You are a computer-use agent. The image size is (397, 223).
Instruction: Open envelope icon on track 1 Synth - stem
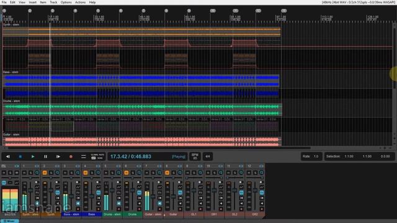point(37,187)
